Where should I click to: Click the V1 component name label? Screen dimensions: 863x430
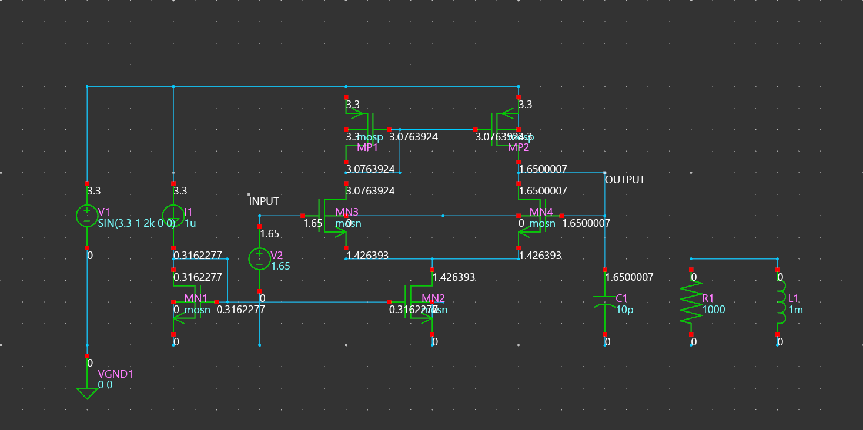[x=104, y=211]
